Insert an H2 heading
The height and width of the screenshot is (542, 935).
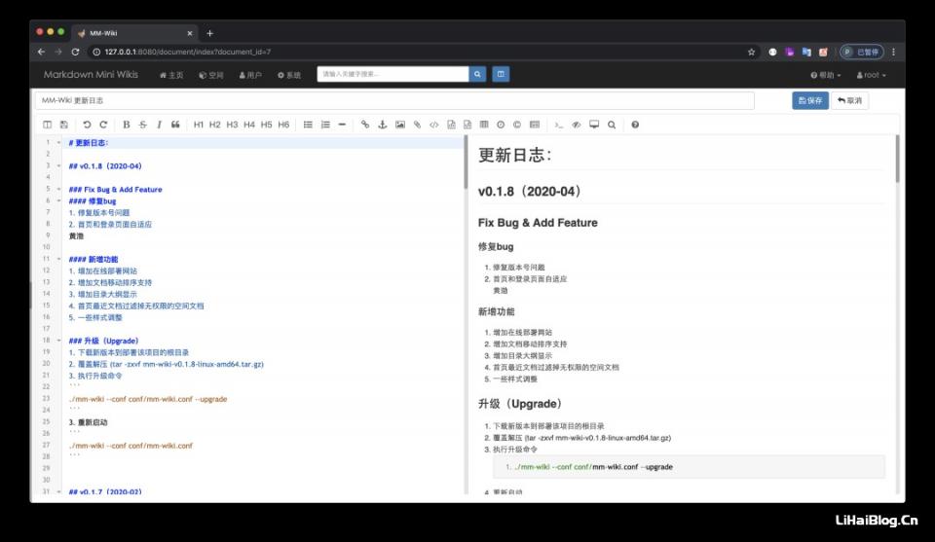(x=215, y=125)
